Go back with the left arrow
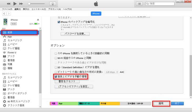The image size is (192, 112). pos(4,14)
